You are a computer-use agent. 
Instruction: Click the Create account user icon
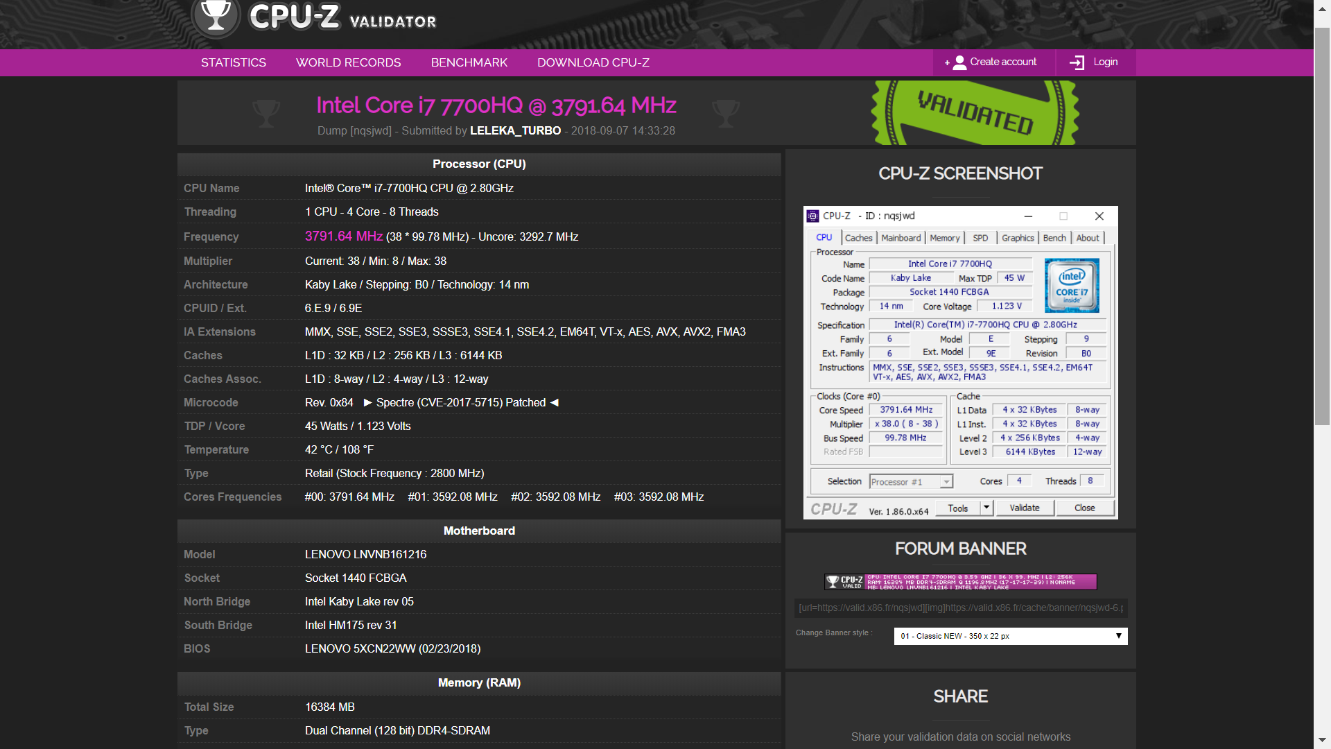coord(959,62)
